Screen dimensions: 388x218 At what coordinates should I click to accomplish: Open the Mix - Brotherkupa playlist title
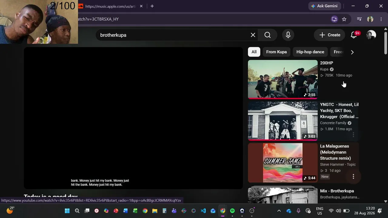337,191
